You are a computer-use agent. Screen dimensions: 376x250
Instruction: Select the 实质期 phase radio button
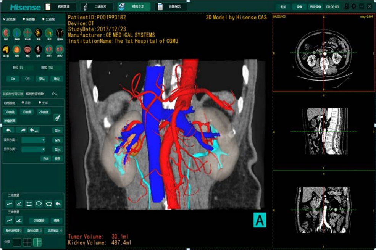24,18
